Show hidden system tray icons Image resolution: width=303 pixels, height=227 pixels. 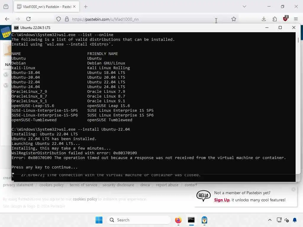(270, 220)
